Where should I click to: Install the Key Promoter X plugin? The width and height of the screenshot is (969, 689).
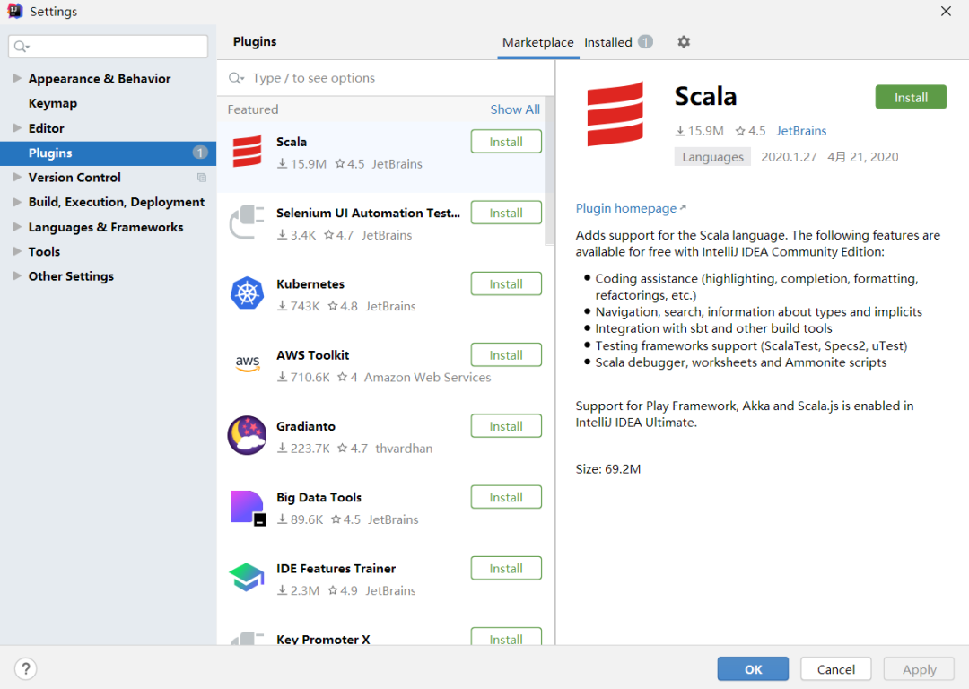[506, 637]
